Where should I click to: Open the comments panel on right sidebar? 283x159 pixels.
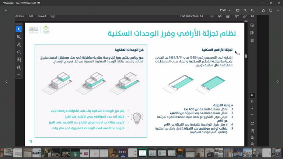252,25
